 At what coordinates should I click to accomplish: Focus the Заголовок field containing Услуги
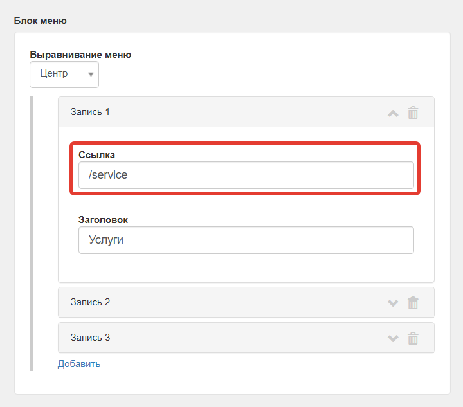click(x=246, y=240)
